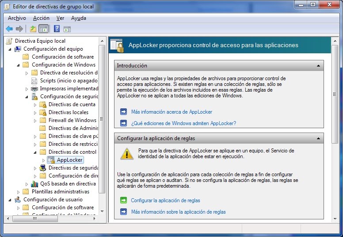
Task: Open the Ayuda menu
Action: (79, 18)
